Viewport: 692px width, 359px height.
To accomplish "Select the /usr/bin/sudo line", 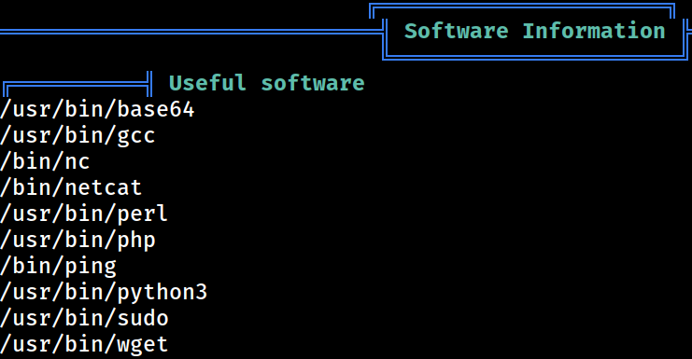I will (x=84, y=319).
